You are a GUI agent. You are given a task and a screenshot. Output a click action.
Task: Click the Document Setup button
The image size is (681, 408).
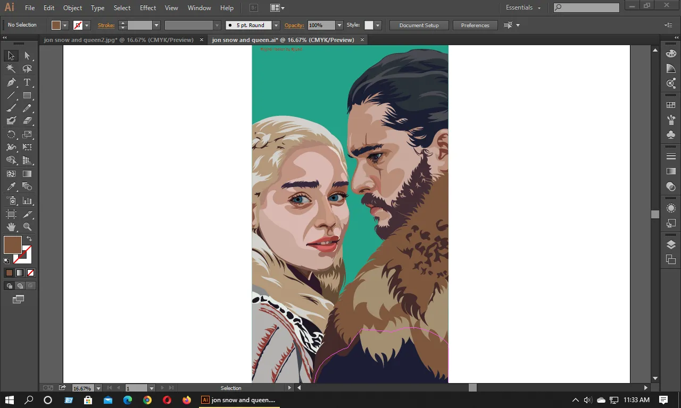pos(419,25)
